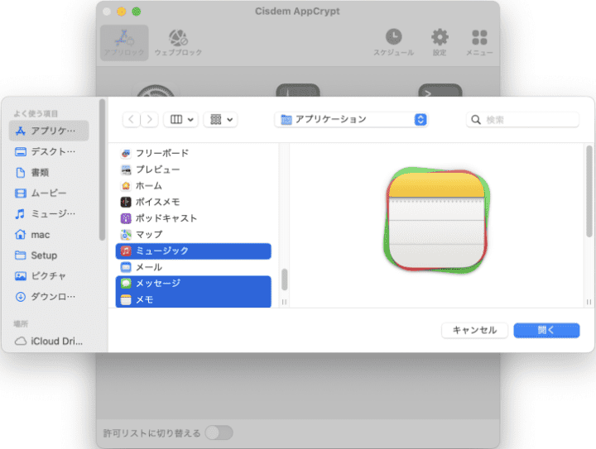
Task: Click the preview pane scrollbar
Action: pyautogui.click(x=589, y=192)
